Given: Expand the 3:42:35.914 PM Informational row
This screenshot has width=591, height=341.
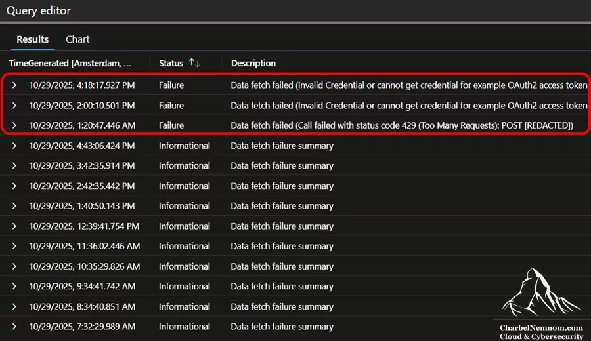Looking at the screenshot, I should coord(14,166).
